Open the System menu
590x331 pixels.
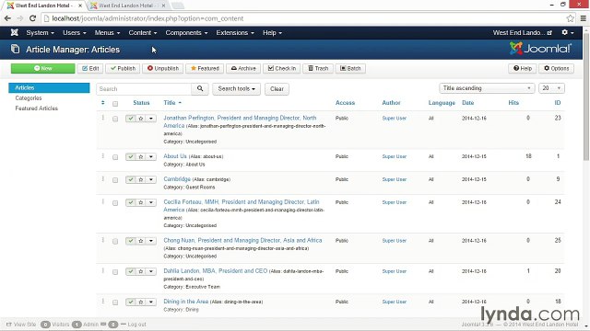point(40,33)
